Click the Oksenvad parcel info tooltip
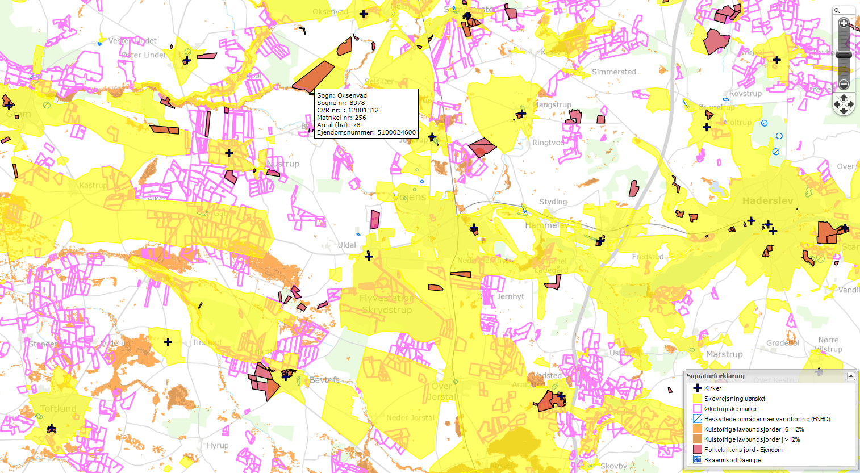Viewport: 860px width, 473px height. pos(366,114)
